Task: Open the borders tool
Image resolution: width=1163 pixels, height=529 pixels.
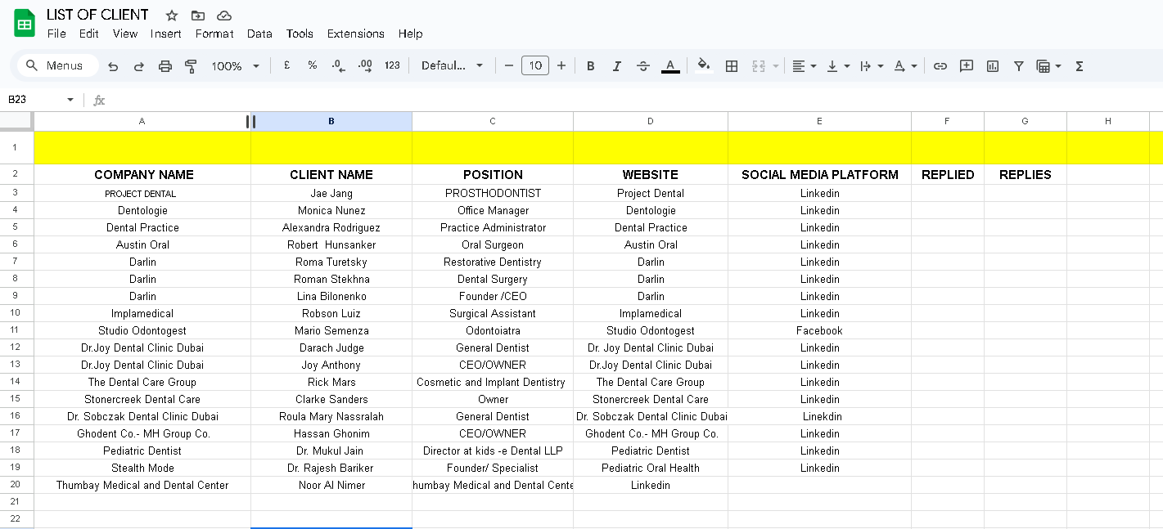Action: click(x=733, y=66)
